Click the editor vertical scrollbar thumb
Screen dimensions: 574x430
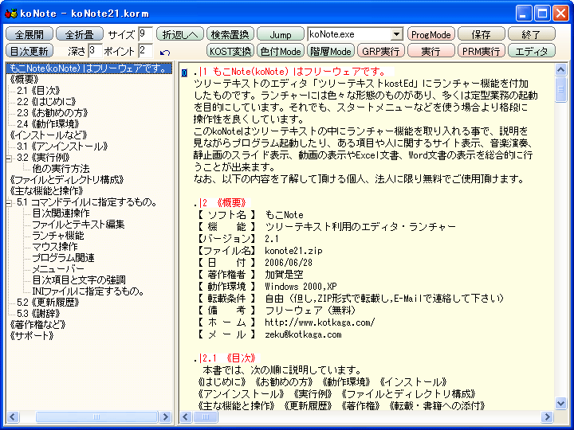[x=560, y=89]
